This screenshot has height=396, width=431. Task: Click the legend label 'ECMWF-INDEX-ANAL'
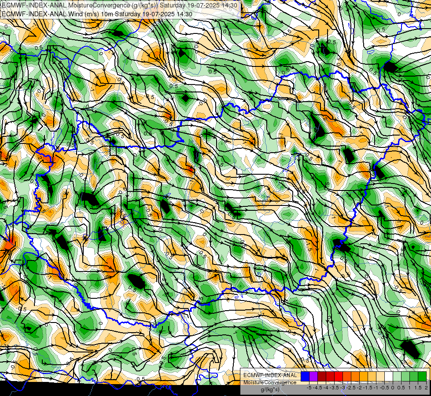(270, 375)
